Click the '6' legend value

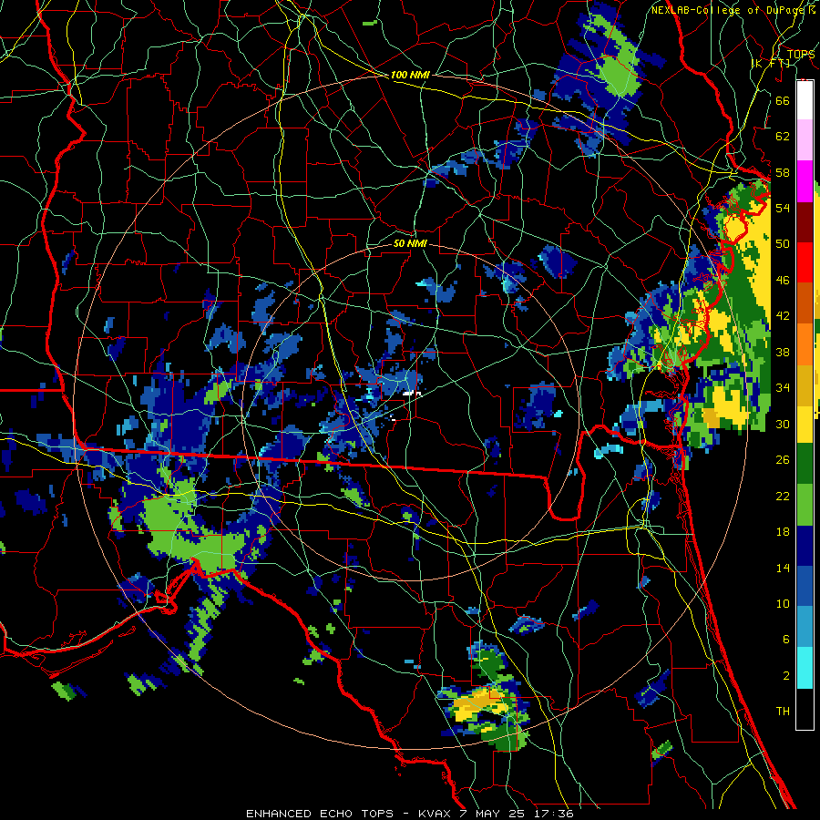pyautogui.click(x=785, y=640)
